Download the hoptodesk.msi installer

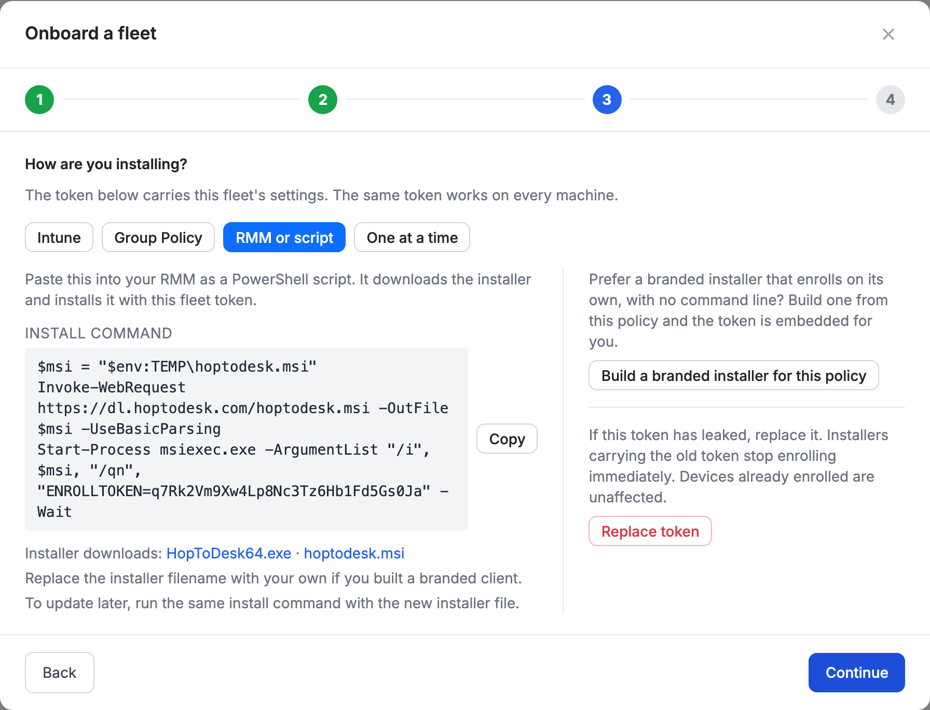pos(354,553)
